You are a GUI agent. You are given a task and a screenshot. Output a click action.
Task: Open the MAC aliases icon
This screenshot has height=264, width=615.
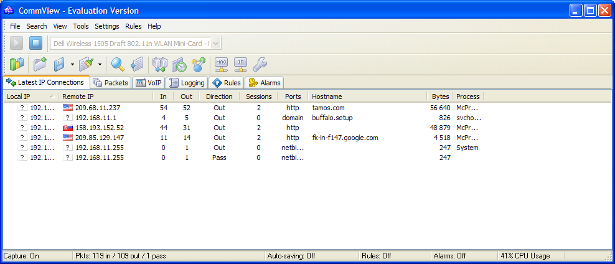[x=221, y=64]
